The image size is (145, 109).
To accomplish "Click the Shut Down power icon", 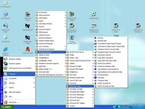I will click(6, 102).
